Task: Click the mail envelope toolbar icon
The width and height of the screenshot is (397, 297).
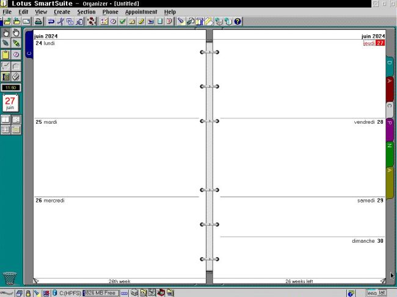Action: 27,21
